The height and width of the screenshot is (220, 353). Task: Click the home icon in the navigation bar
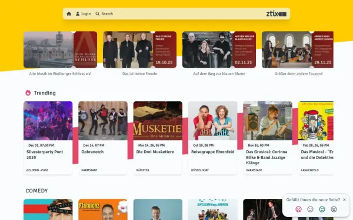pos(69,13)
